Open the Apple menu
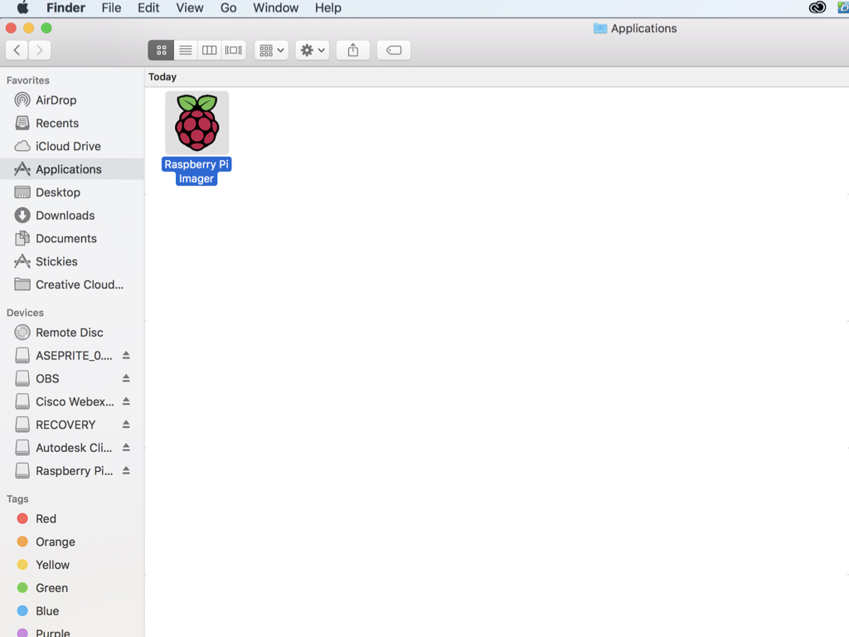This screenshot has width=849, height=637. 22,7
